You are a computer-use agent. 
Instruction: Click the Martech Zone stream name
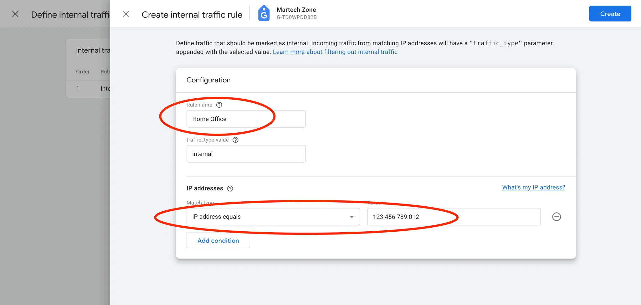296,10
